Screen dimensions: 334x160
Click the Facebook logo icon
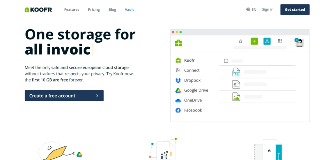click(x=178, y=111)
